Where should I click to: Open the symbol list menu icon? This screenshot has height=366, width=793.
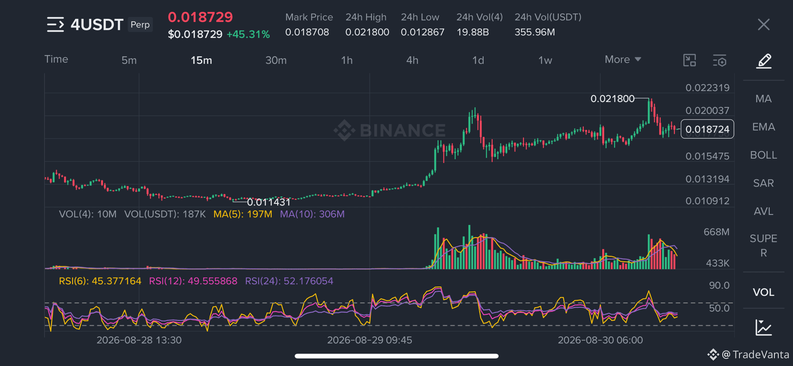(55, 25)
